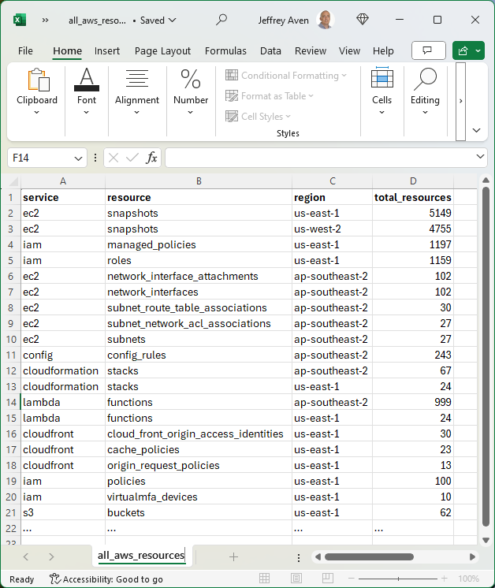Screen dimensions: 495x588
Task: Open ribbon display options chevron
Action: [476, 130]
